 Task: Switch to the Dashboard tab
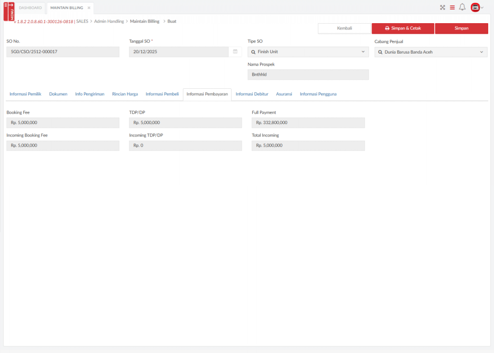point(30,8)
